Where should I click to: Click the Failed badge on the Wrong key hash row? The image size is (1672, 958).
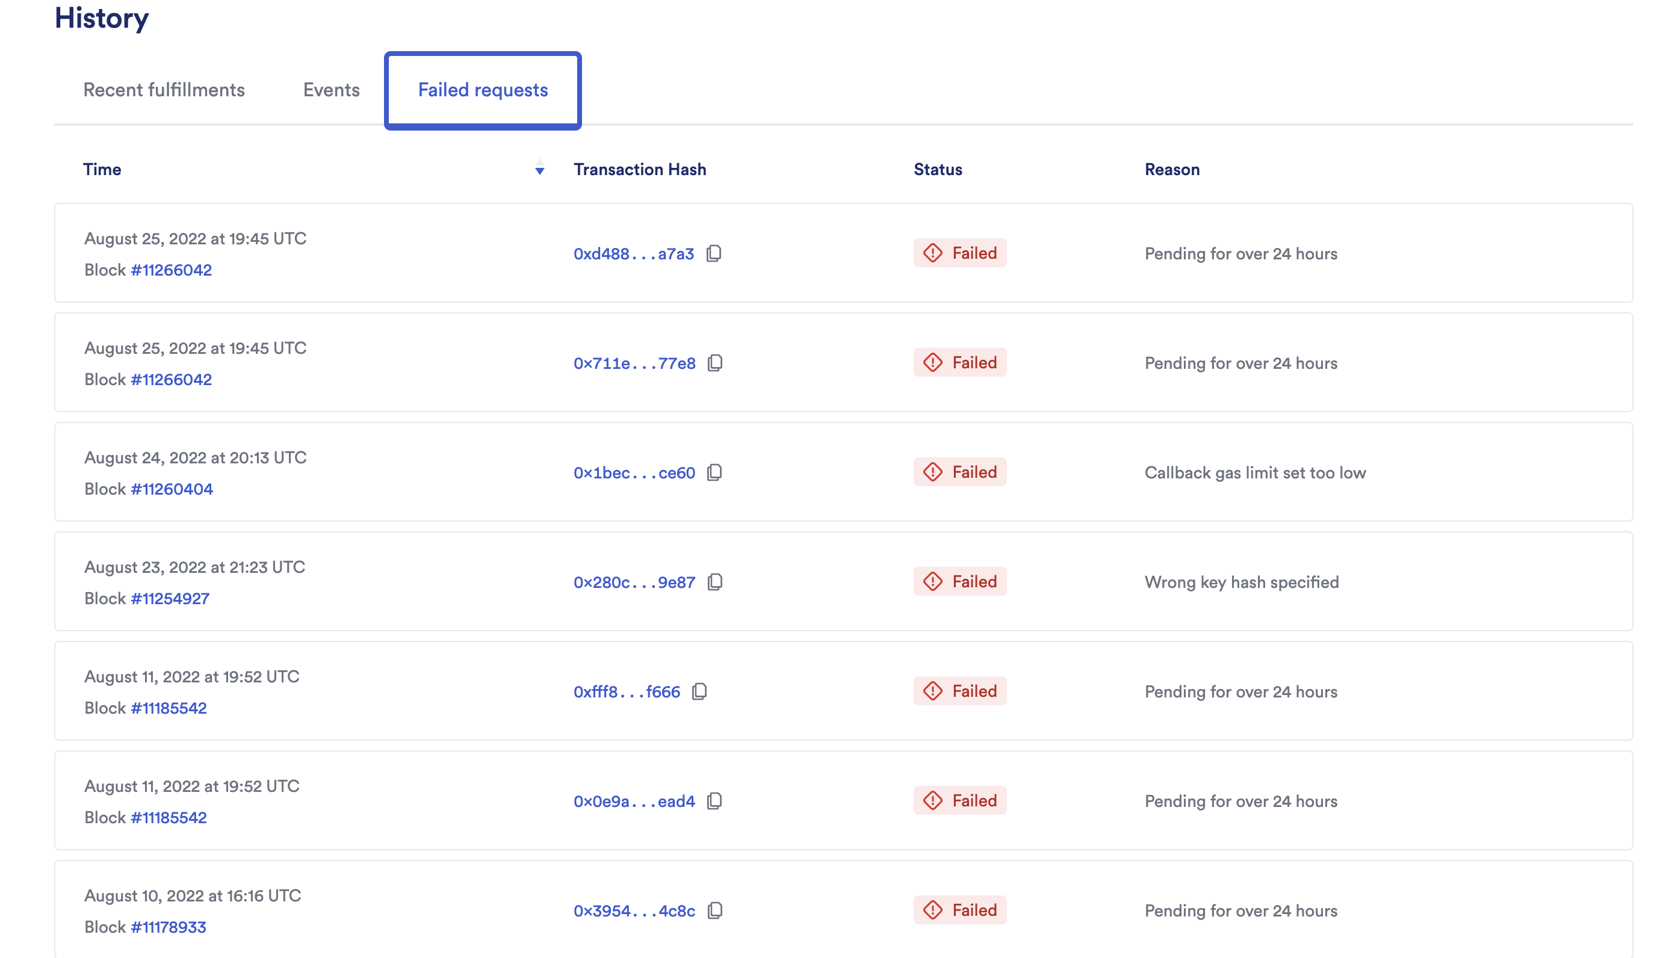point(960,582)
